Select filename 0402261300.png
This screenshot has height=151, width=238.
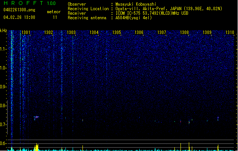coord(19,10)
